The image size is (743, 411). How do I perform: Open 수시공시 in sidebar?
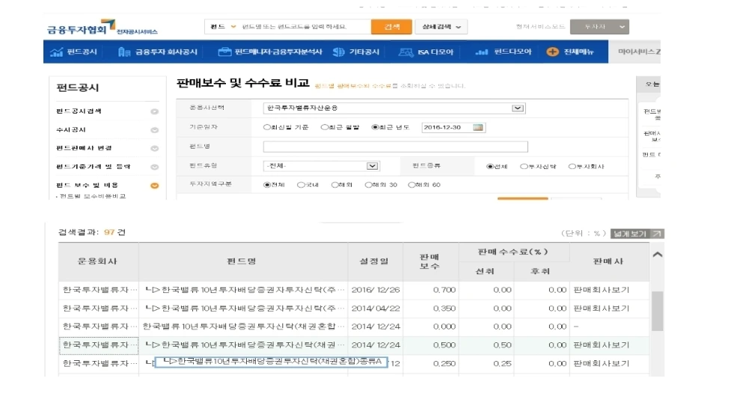tap(71, 130)
